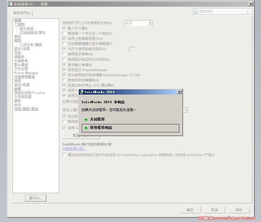This screenshot has height=222, width=261.
Task: Select 触摸 in options tree
Action: point(18,89)
